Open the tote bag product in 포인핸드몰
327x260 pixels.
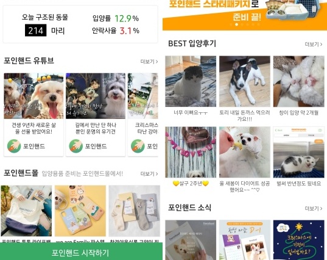tap(26, 211)
